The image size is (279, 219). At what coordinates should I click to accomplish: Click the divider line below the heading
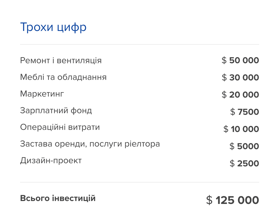pyautogui.click(x=139, y=44)
